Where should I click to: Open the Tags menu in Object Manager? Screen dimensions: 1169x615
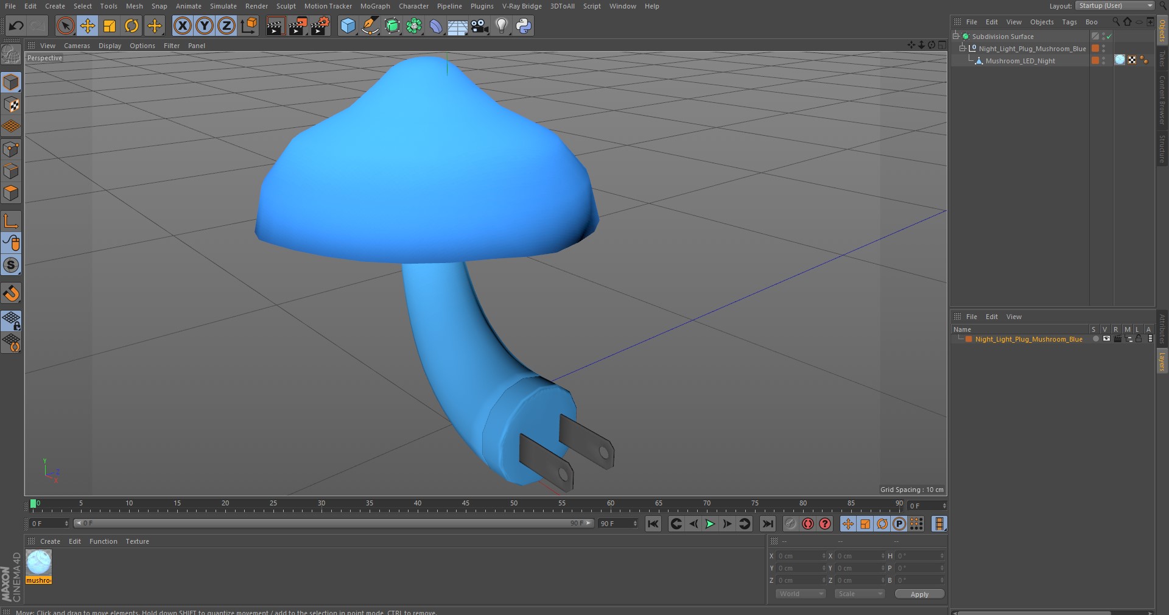[1069, 22]
